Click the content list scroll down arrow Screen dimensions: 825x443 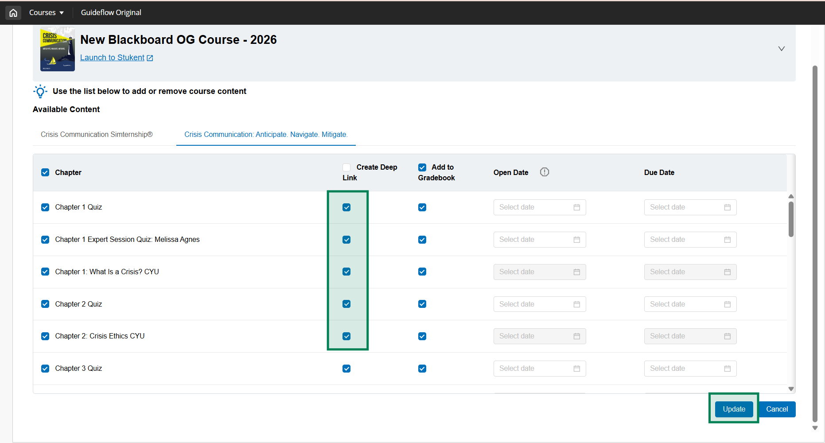[x=791, y=389]
